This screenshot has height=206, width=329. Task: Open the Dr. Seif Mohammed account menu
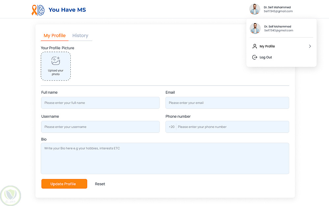tap(278, 9)
